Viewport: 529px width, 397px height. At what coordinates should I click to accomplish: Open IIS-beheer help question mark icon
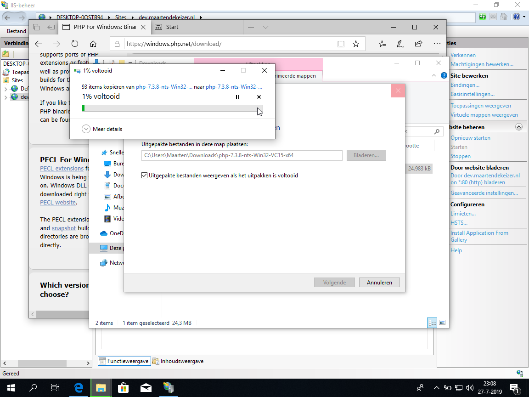click(516, 17)
